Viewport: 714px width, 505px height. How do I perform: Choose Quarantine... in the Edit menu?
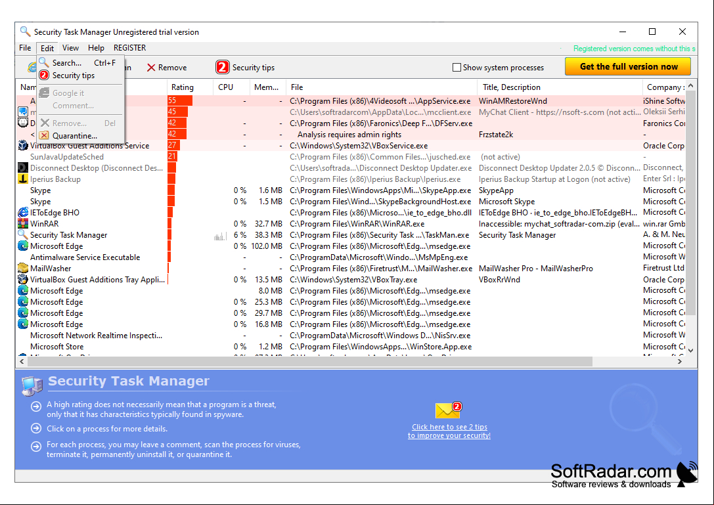[80, 136]
